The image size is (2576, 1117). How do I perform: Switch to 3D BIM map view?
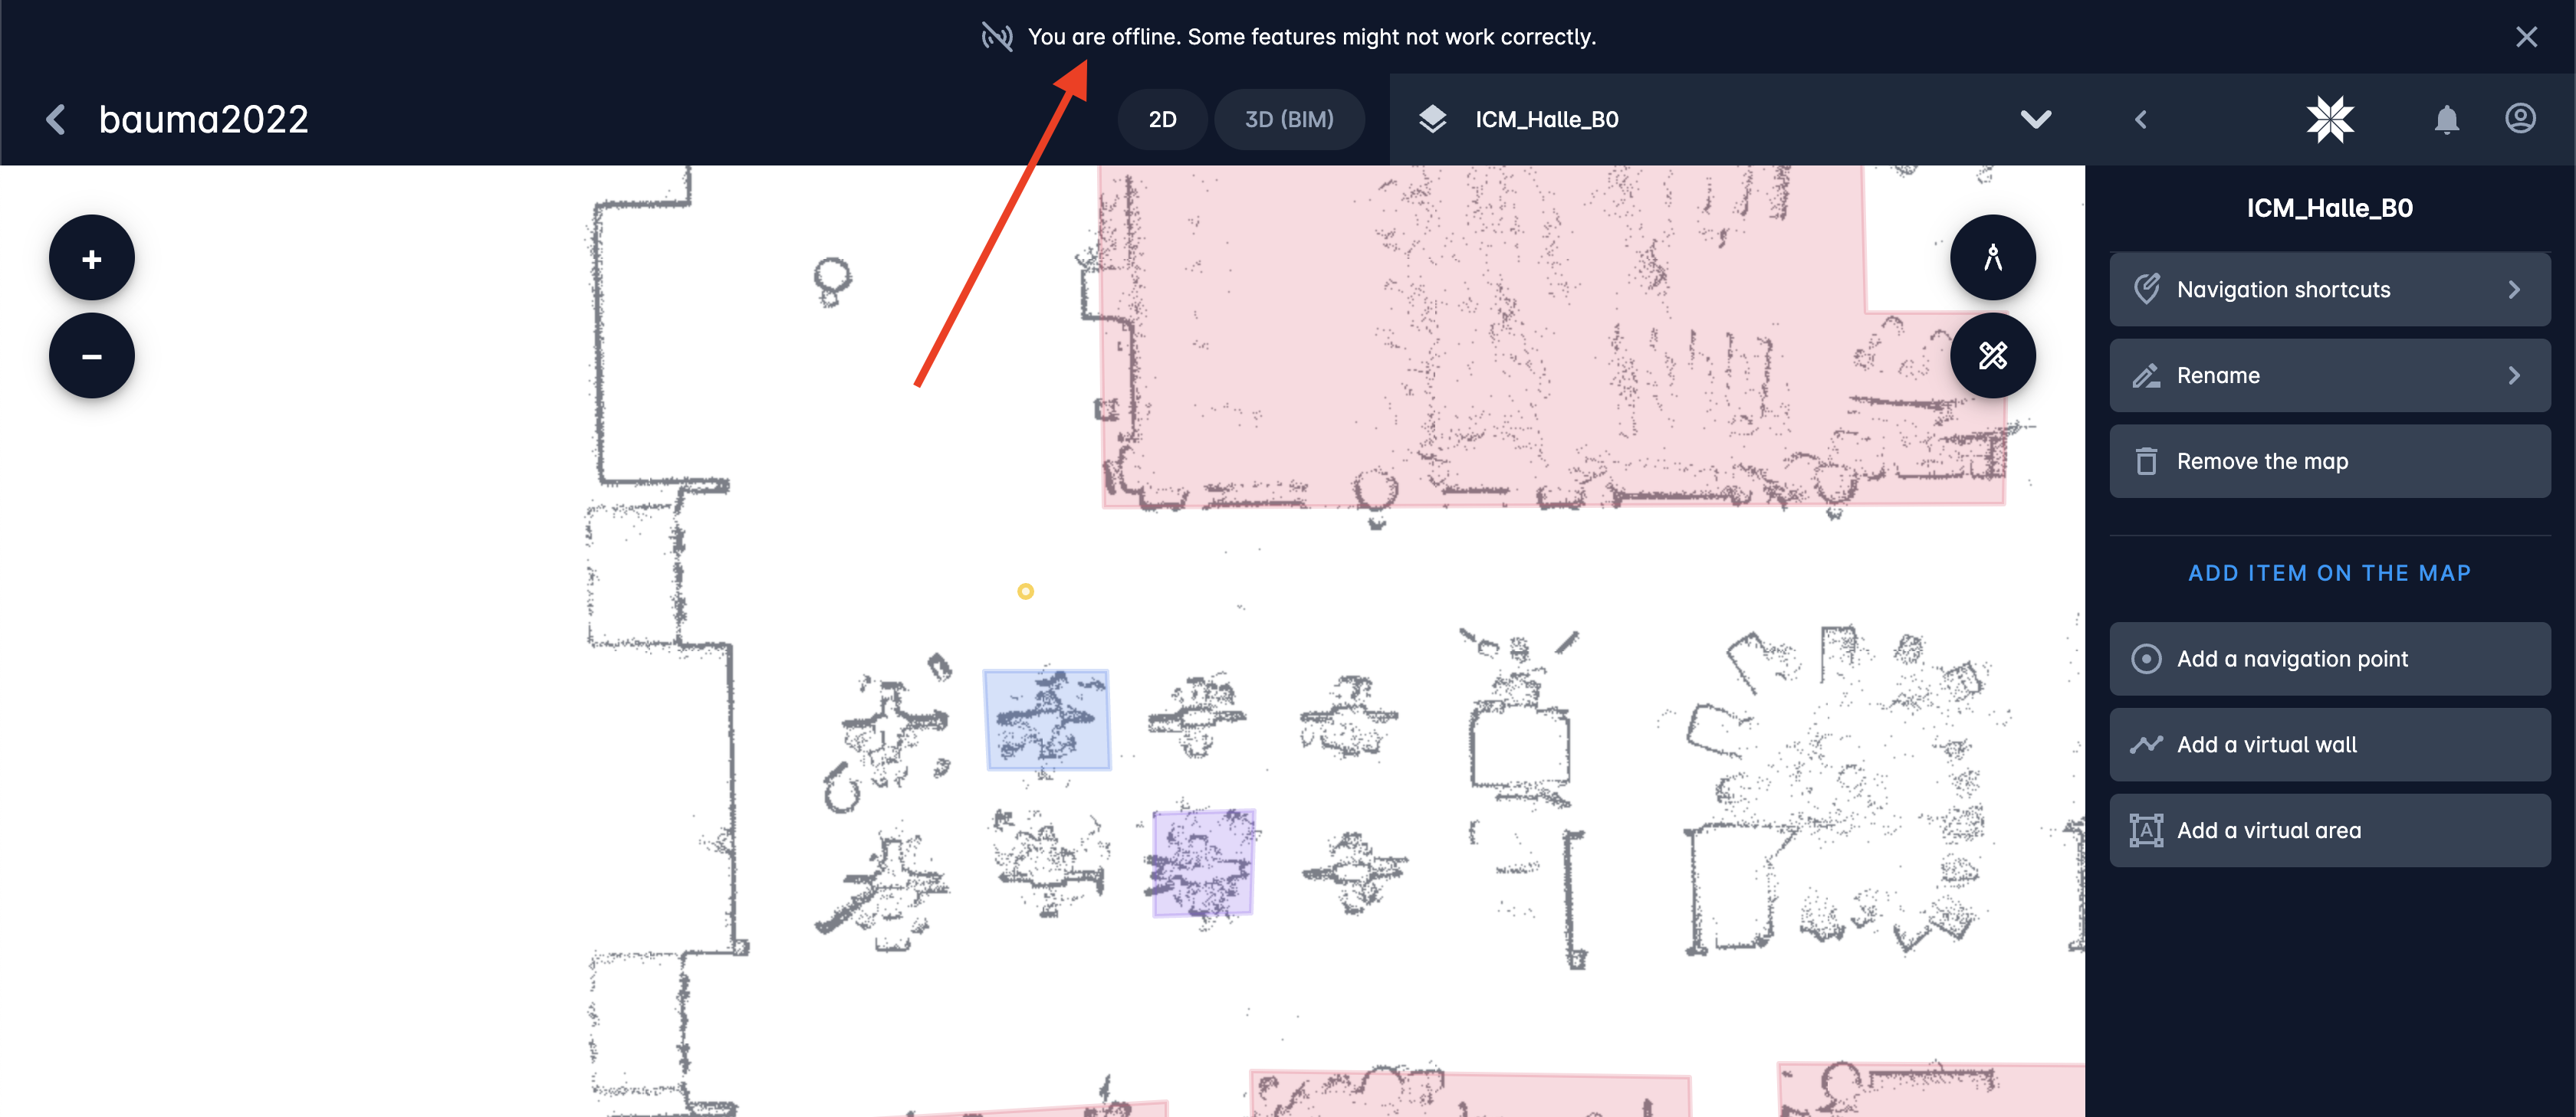(x=1288, y=118)
